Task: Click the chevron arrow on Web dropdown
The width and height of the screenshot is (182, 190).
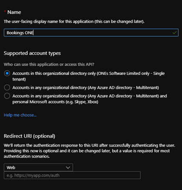Action: tap(68, 167)
